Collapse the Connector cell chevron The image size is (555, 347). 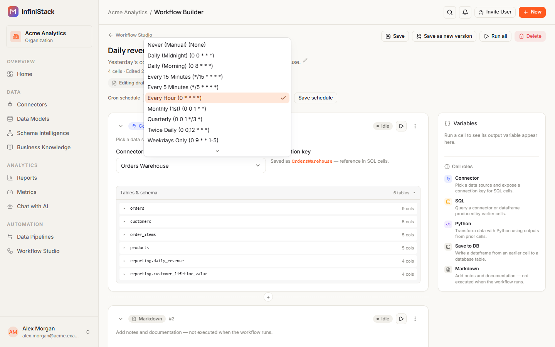coord(121,126)
